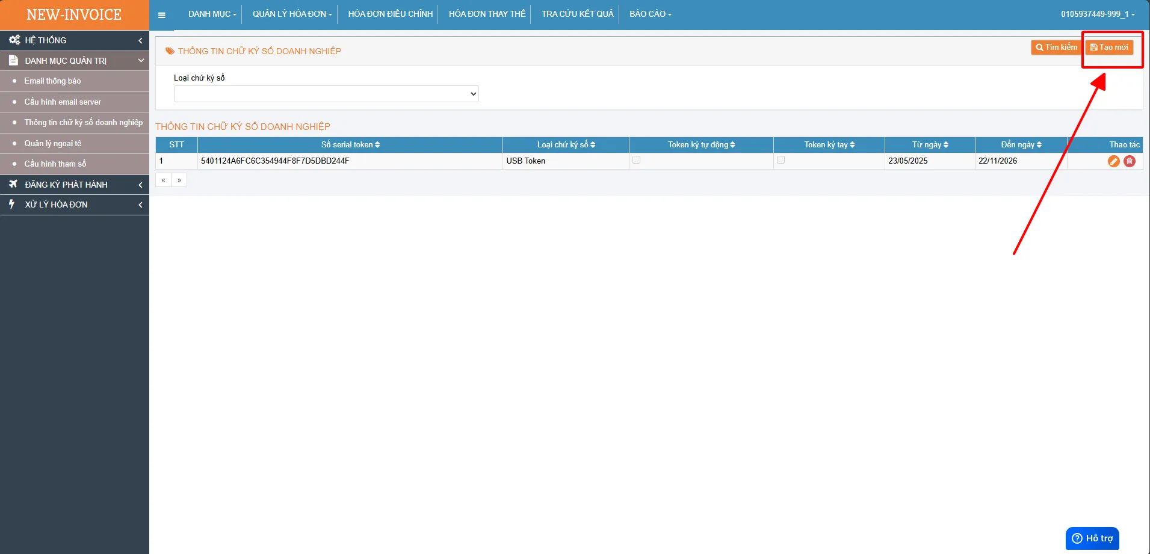Go to next page with » button
Image resolution: width=1150 pixels, height=554 pixels.
point(179,180)
